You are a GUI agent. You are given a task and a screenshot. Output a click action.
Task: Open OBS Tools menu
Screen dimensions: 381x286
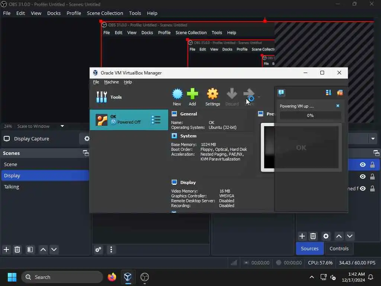(135, 13)
